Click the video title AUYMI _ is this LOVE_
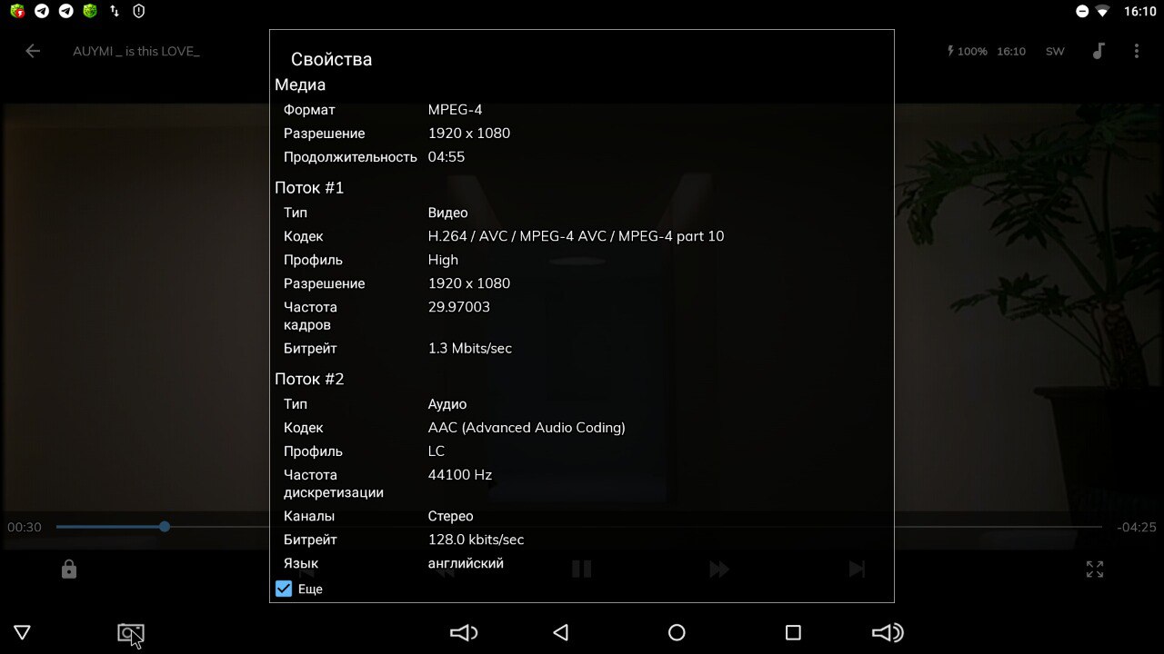This screenshot has height=654, width=1164. (x=136, y=52)
